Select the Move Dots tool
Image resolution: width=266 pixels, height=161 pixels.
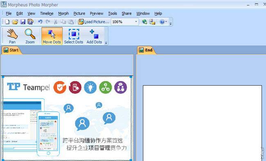tap(52, 36)
